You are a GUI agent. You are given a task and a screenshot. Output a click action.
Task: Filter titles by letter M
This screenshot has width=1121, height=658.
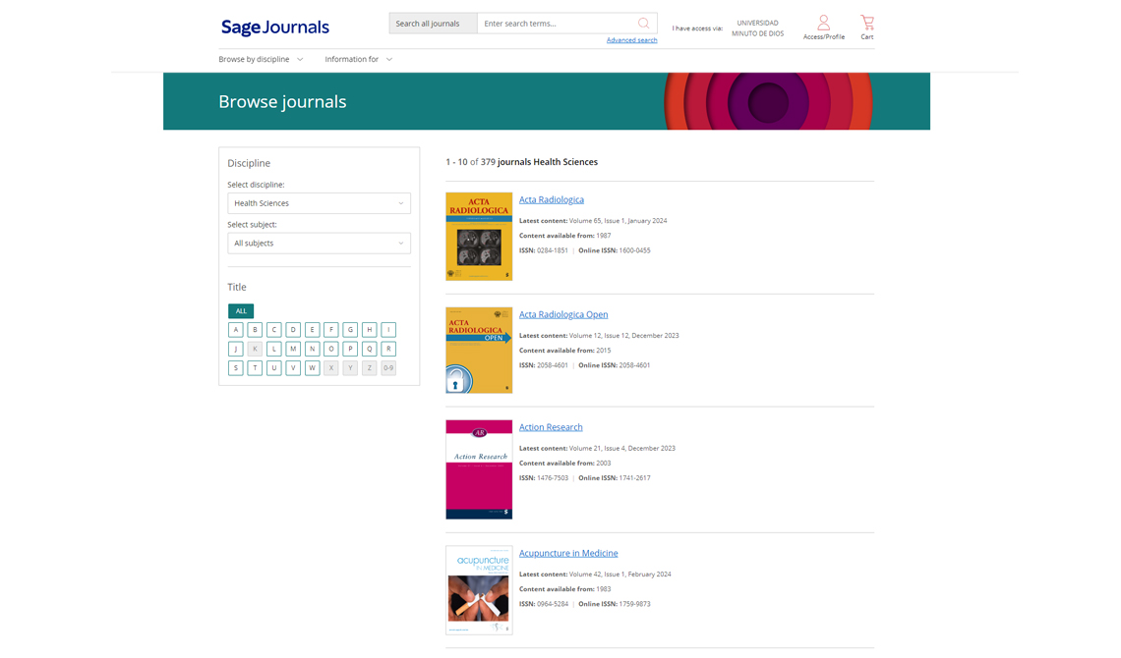click(x=293, y=349)
